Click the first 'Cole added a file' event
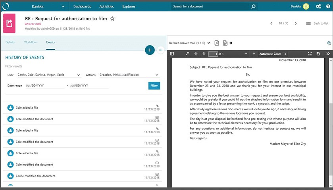 83,107
